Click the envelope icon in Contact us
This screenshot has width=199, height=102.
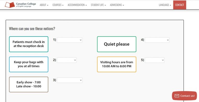tap(177, 96)
